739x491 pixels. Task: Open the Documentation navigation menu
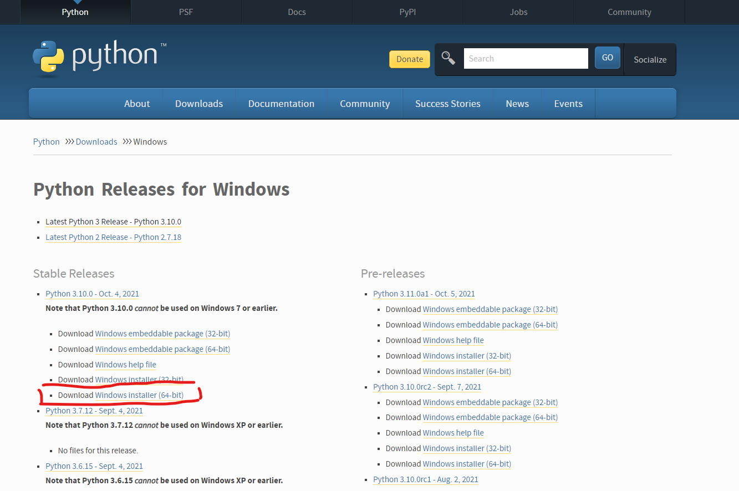pos(281,104)
